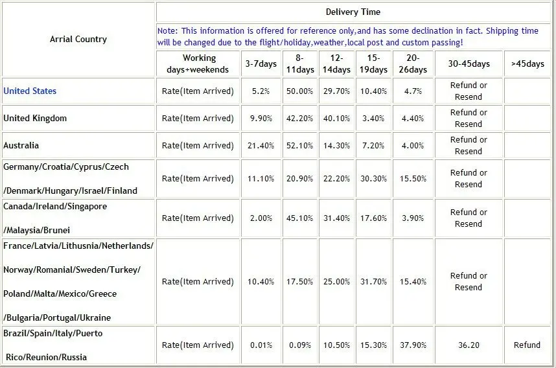556x368 pixels.
Task: Select the 3-7days column header
Action: click(261, 63)
